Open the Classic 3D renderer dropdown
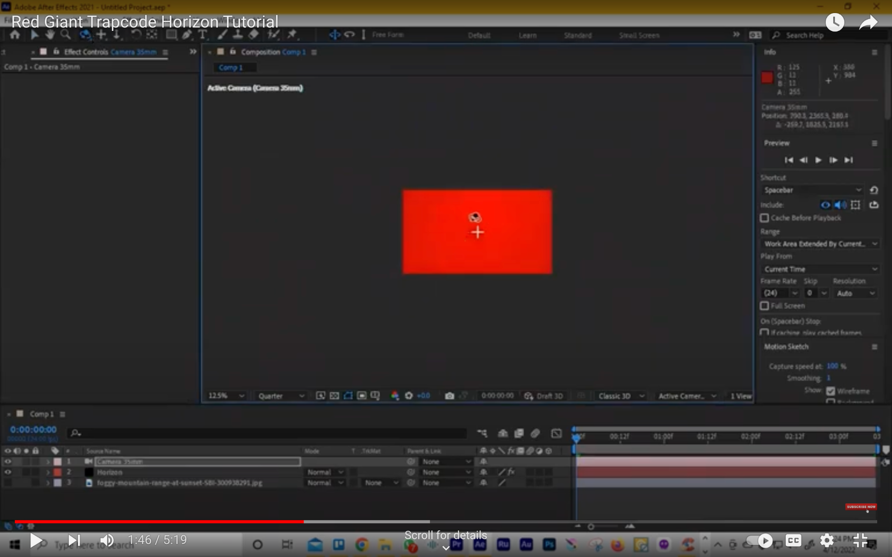Screen dimensions: 892x557 (x=621, y=396)
